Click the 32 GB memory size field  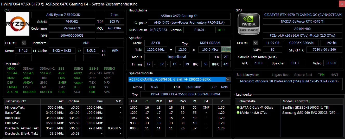[156, 43]
